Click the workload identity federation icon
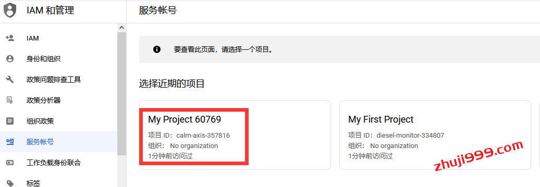The image size is (540, 187). pyautogui.click(x=10, y=163)
